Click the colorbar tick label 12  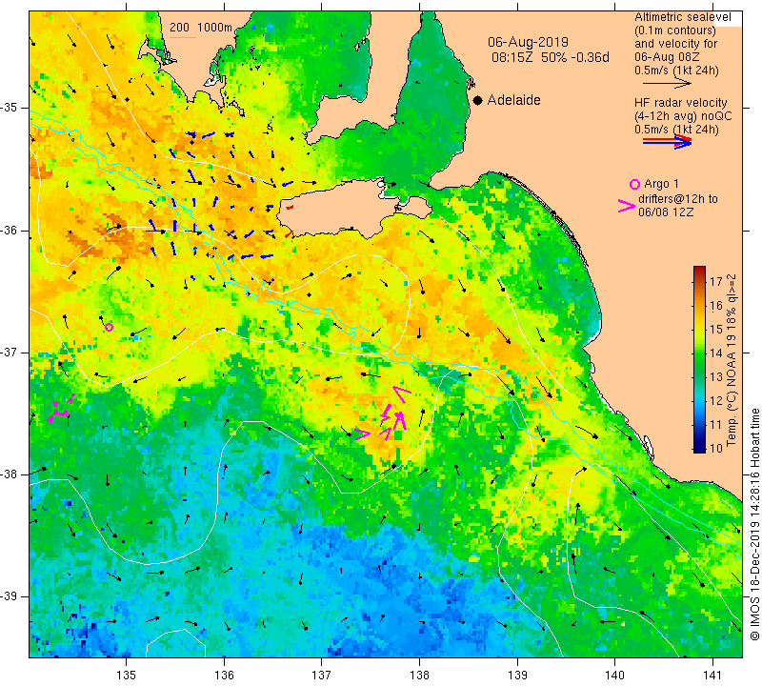pos(716,400)
